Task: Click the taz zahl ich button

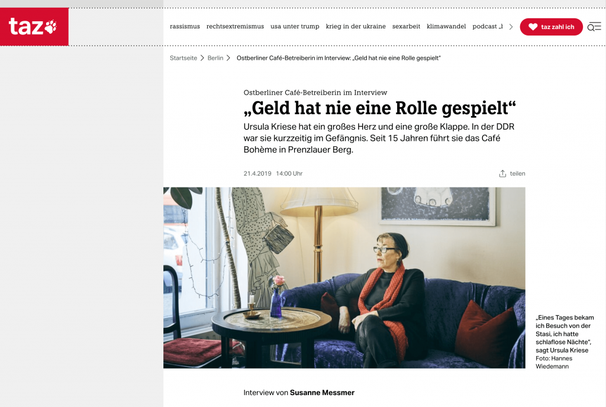Action: coord(551,27)
